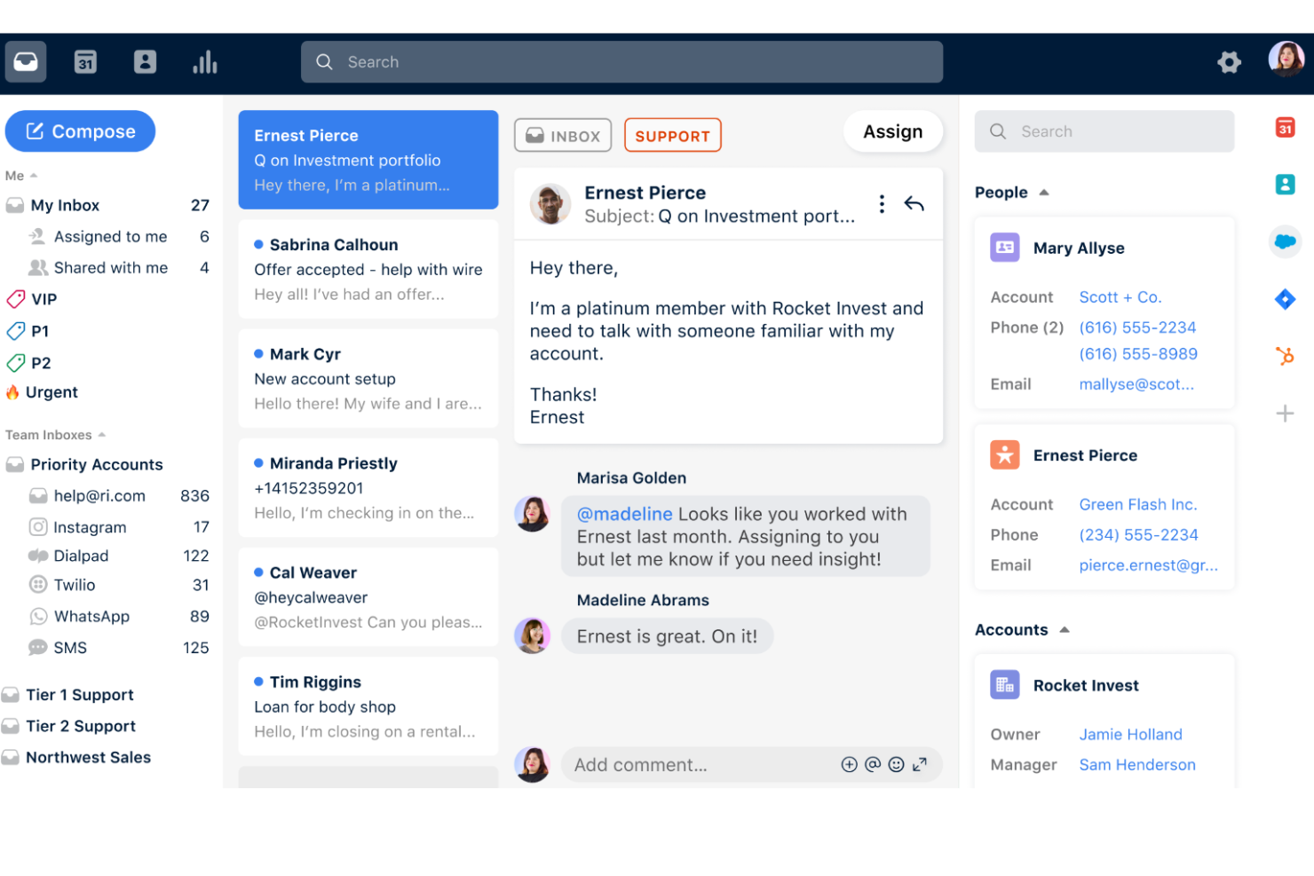The width and height of the screenshot is (1314, 876).
Task: Click the Scott + Co. account link
Action: [x=1120, y=297]
